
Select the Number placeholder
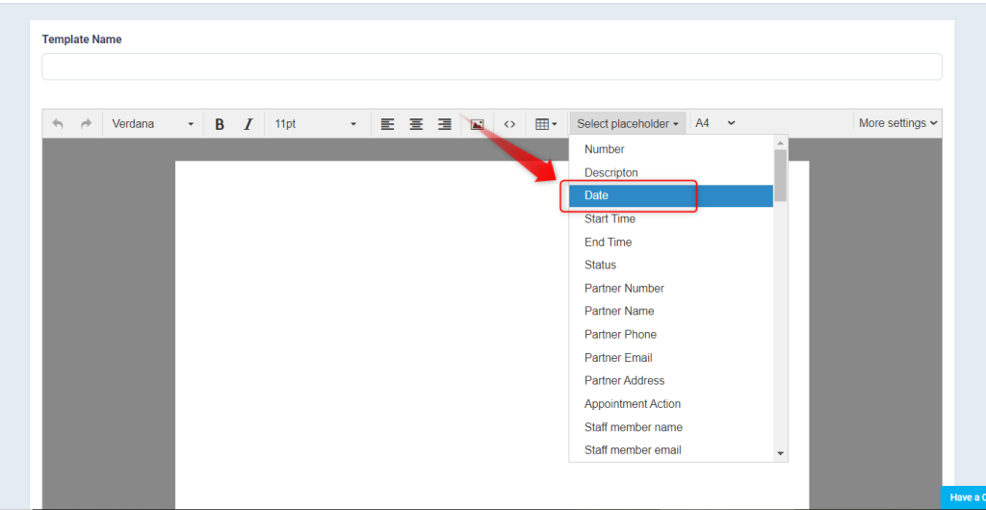(671, 149)
